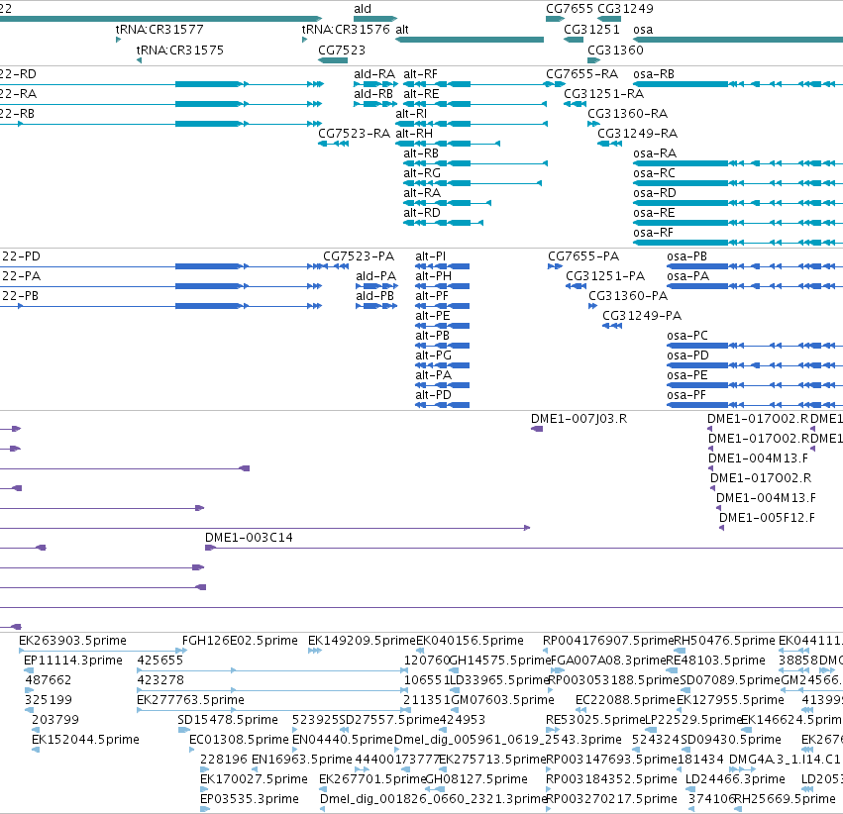Select tRNA:CR31576 feature label
The height and width of the screenshot is (814, 843).
tap(346, 30)
